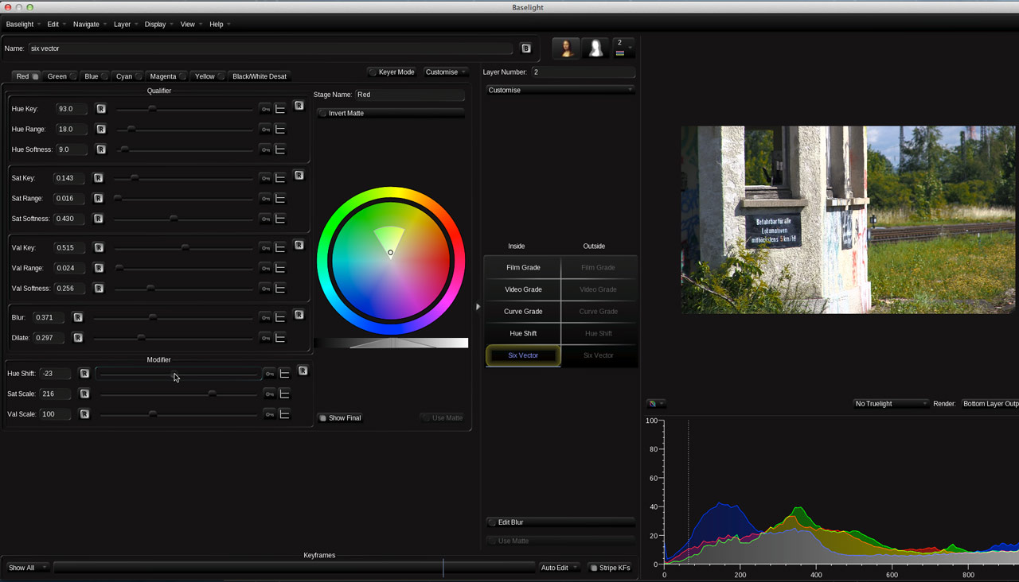The height and width of the screenshot is (582, 1019).
Task: Show the matte view with the silhouette icon
Action: (x=594, y=48)
